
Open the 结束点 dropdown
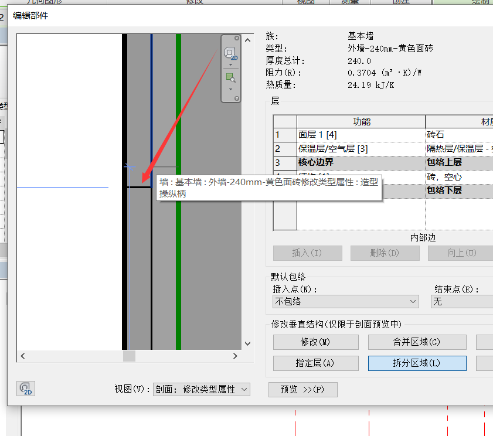462,302
